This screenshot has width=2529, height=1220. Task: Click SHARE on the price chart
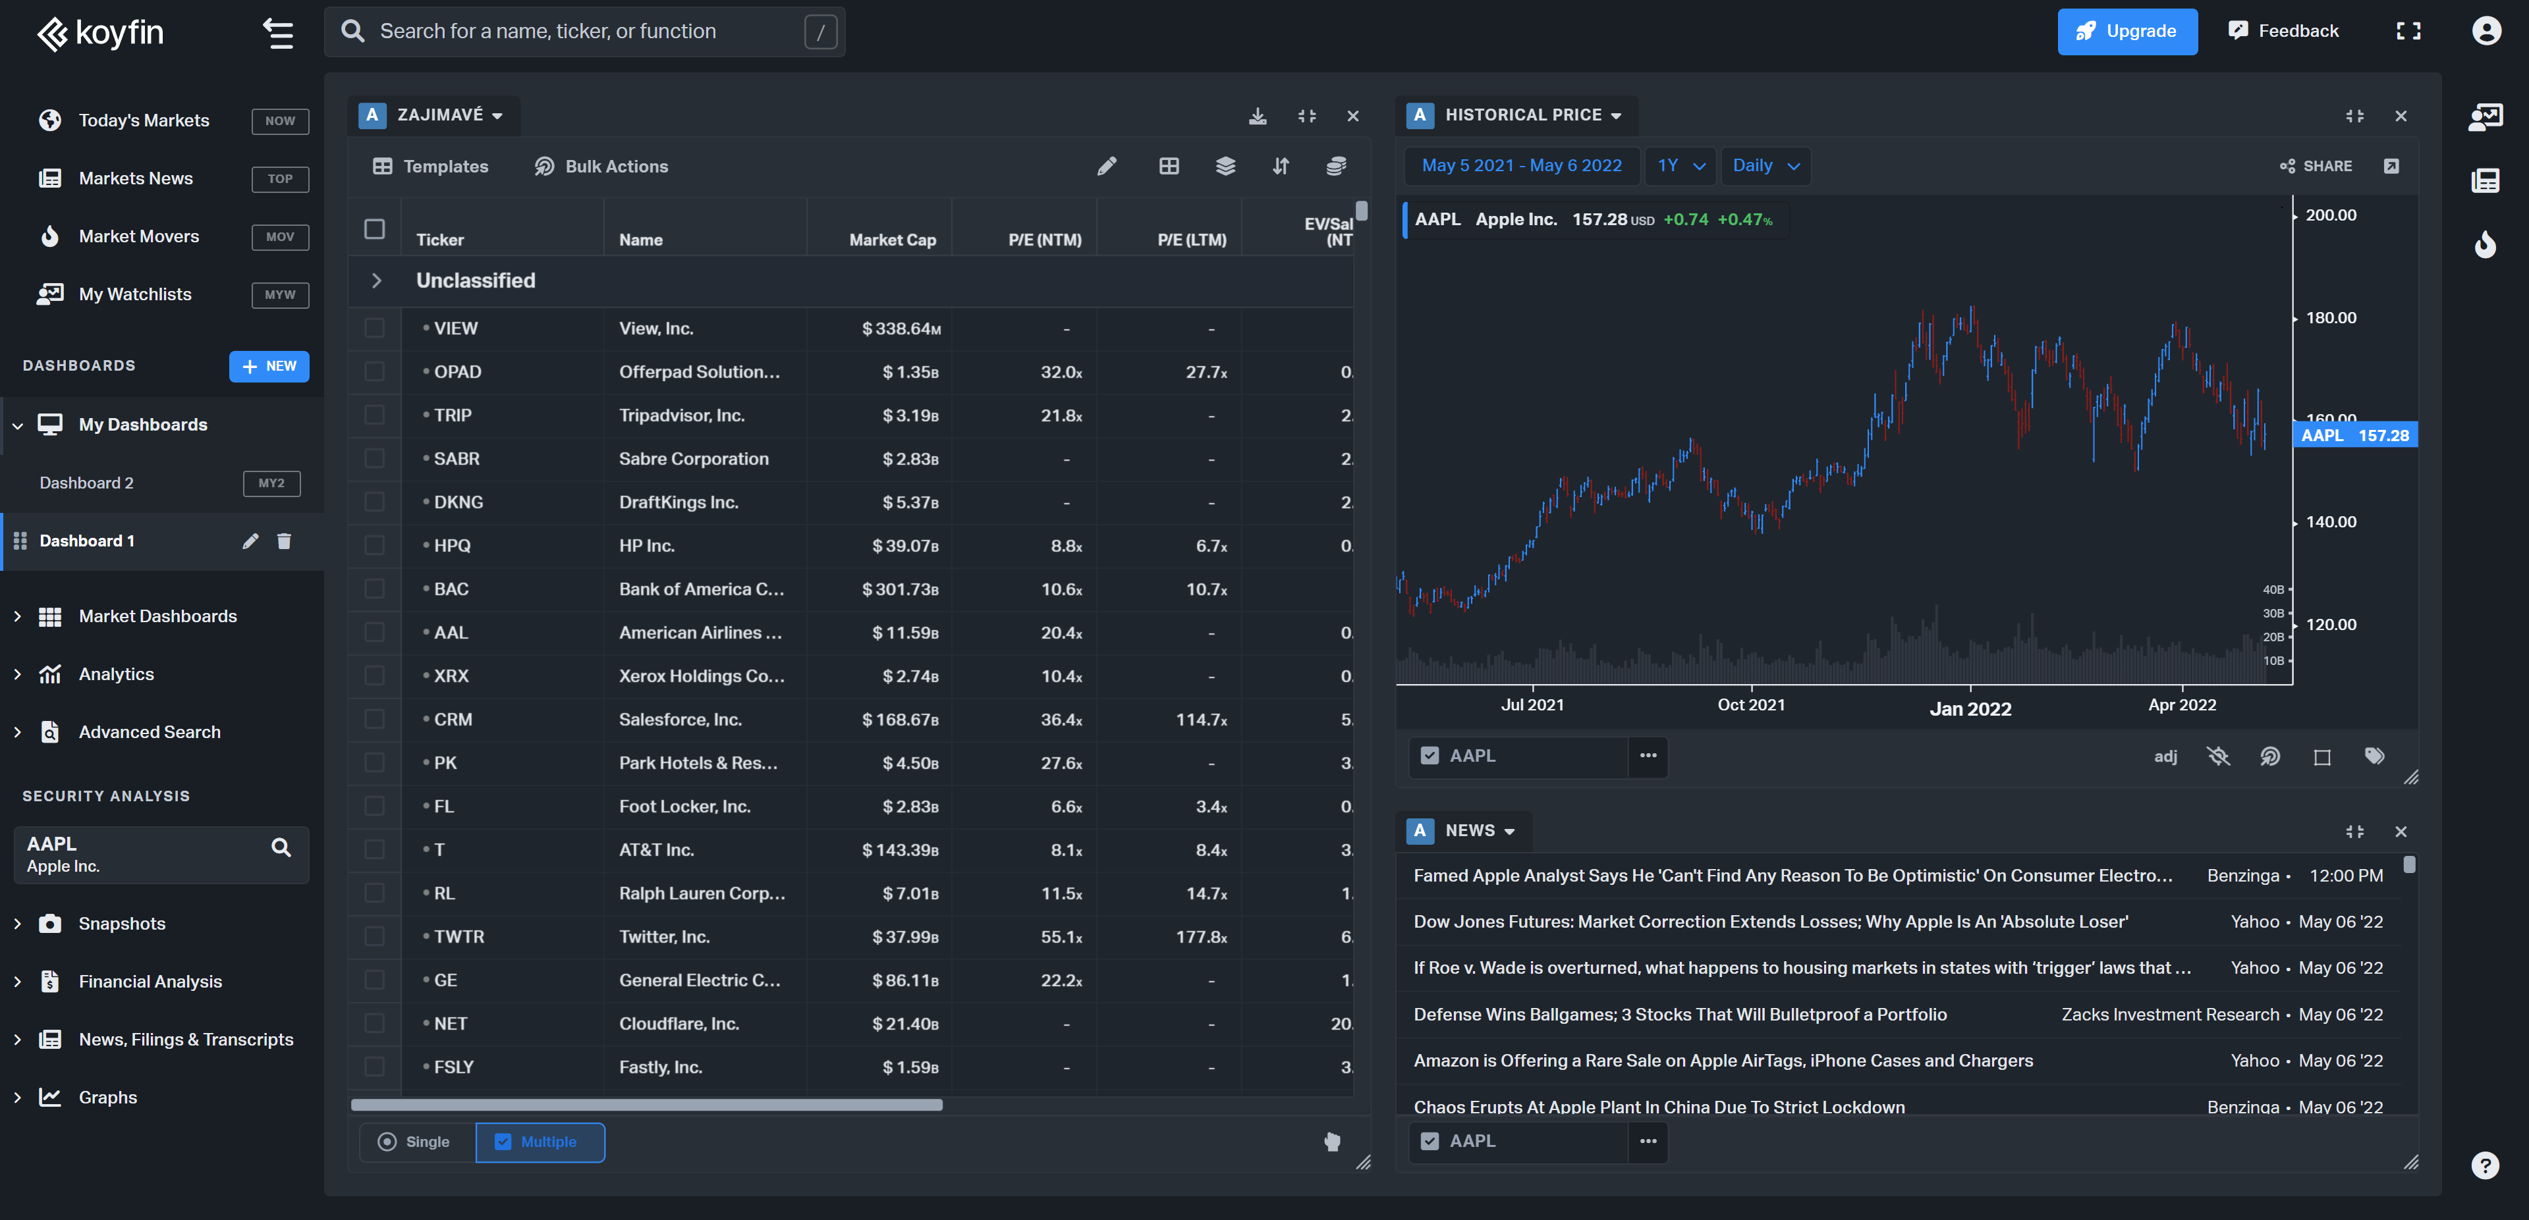click(2315, 166)
